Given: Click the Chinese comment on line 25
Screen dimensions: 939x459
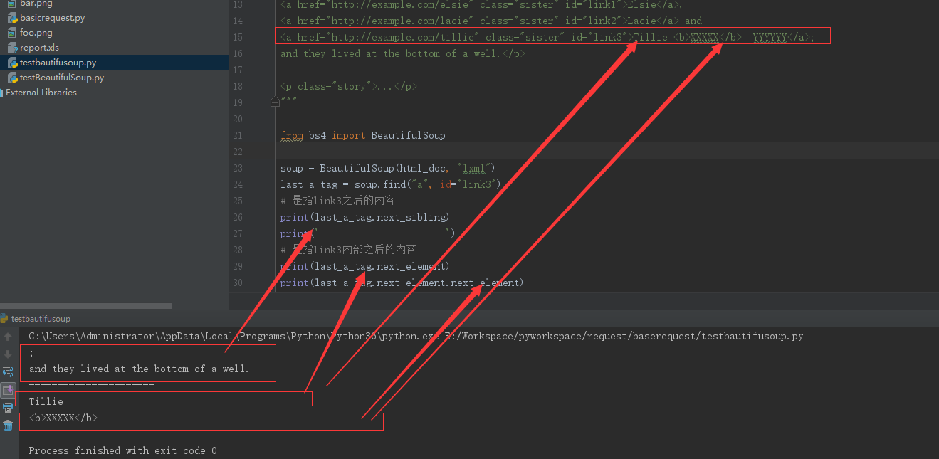Looking at the screenshot, I should 337,201.
